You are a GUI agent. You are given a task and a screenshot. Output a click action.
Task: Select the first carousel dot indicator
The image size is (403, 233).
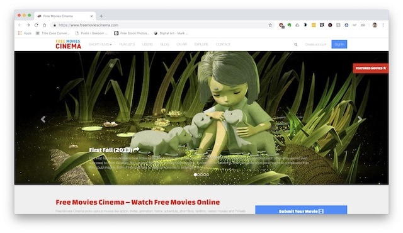[195, 174]
